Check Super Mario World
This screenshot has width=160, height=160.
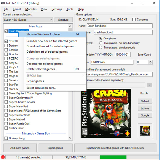coord(6,115)
